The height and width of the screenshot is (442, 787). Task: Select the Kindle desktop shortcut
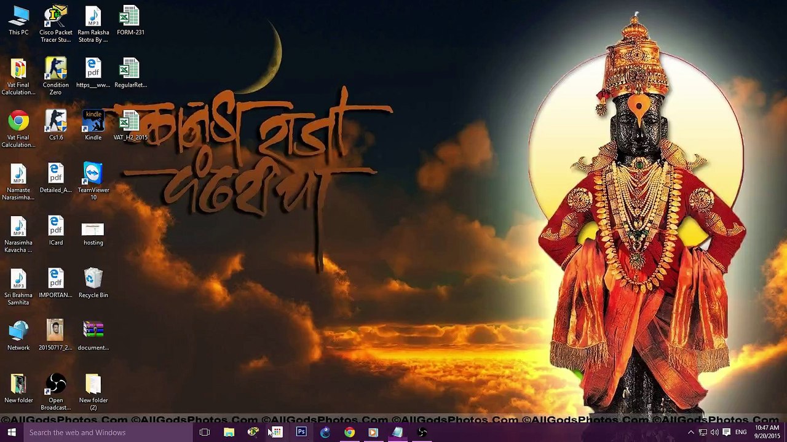(93, 126)
